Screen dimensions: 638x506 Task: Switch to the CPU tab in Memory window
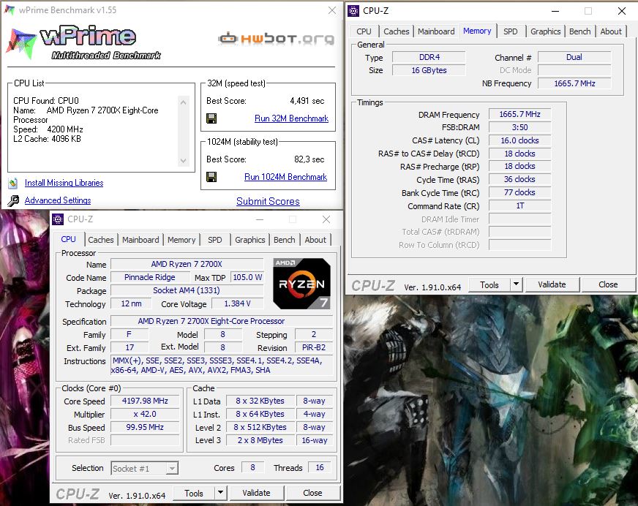(364, 31)
